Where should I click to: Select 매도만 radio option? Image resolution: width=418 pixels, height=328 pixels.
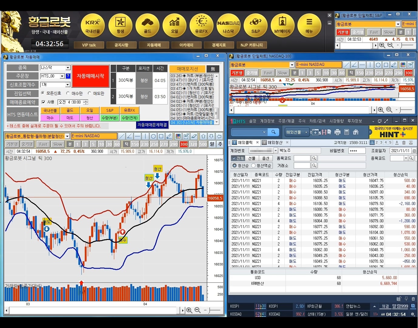89,93
